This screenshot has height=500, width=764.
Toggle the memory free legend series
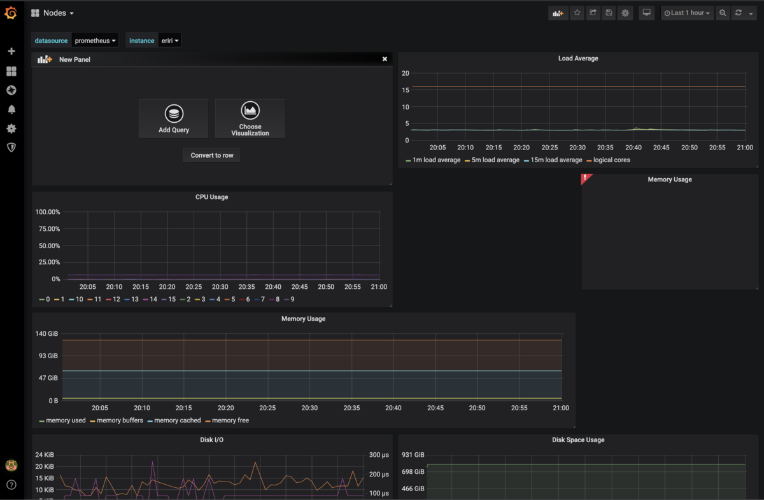click(x=230, y=420)
